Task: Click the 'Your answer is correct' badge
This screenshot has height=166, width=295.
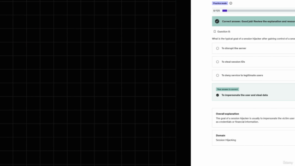Action: [227, 89]
